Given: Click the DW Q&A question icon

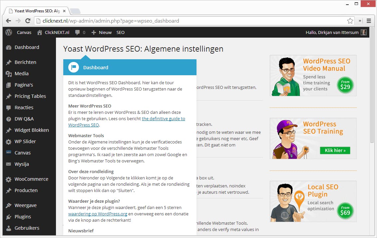Looking at the screenshot, I should [x=9, y=119].
